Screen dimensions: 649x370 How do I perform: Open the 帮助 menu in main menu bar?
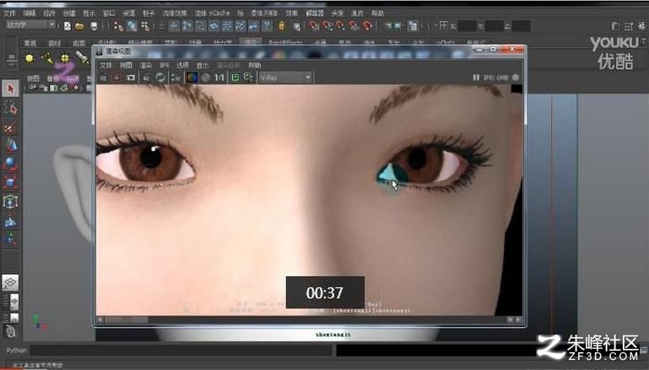[377, 13]
